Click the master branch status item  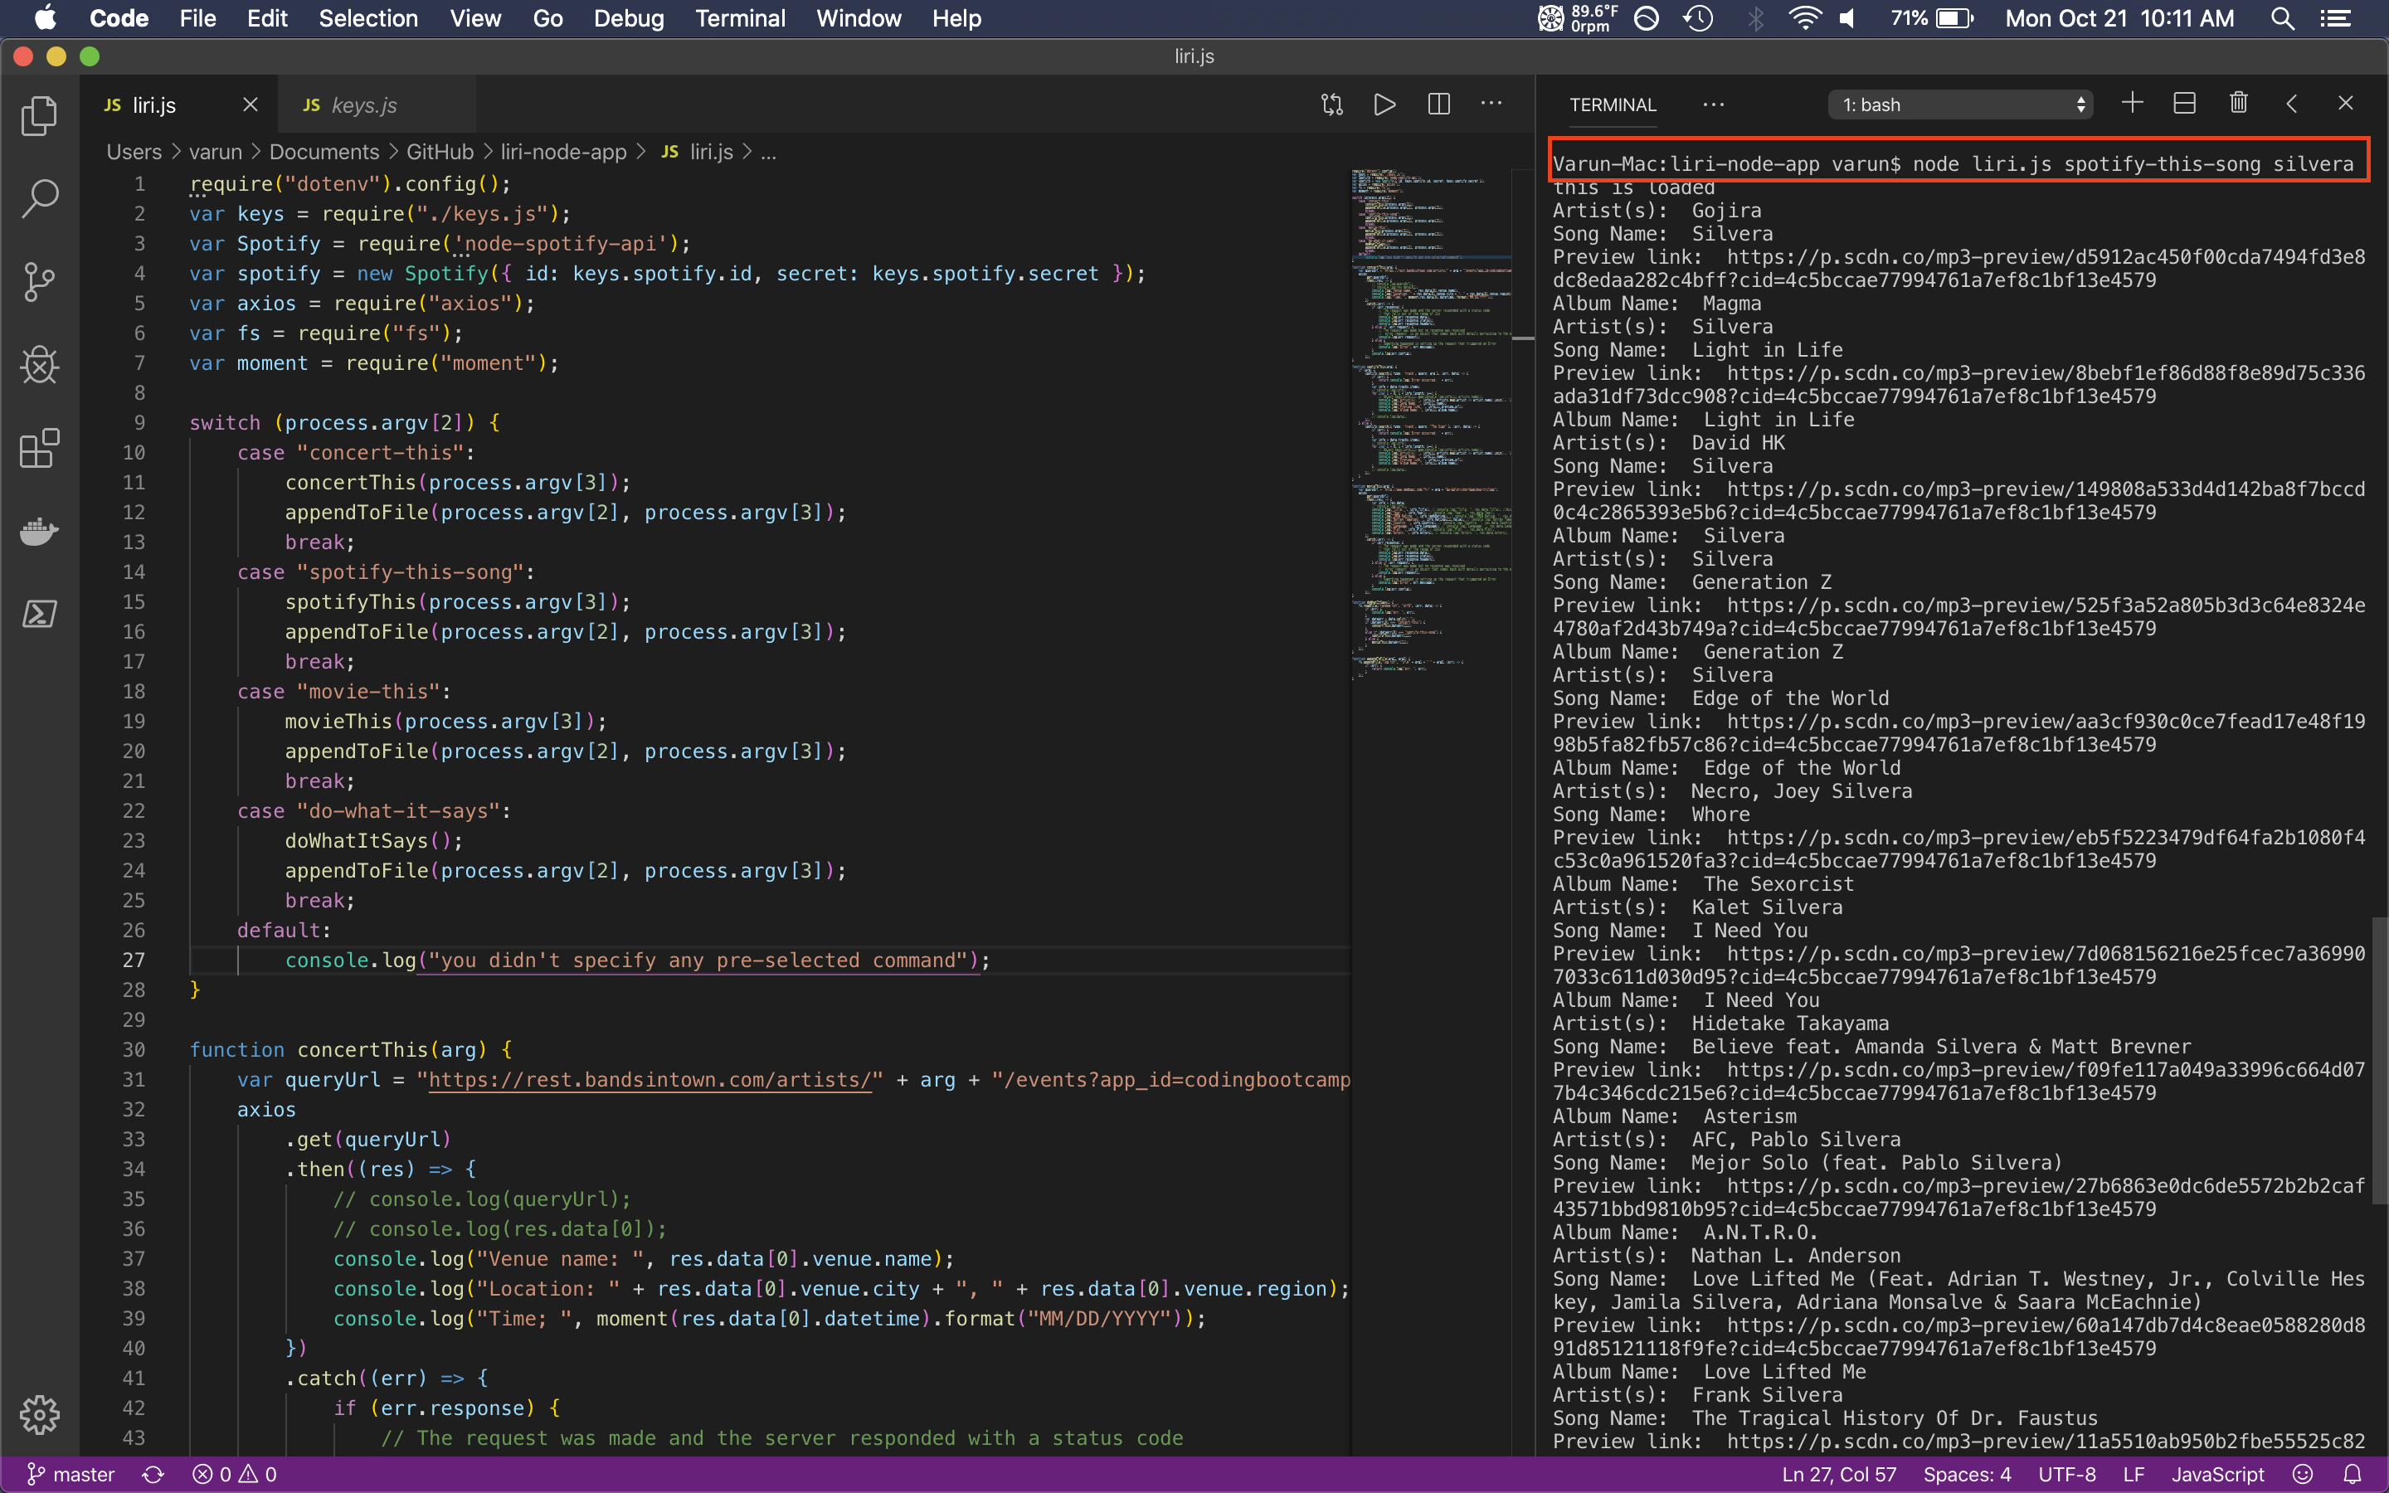pyautogui.click(x=71, y=1474)
